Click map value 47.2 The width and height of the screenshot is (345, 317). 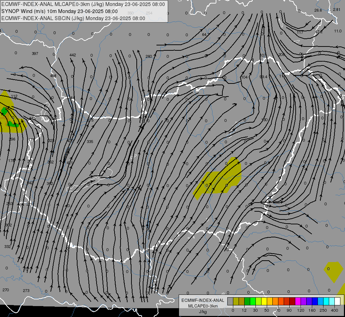pyautogui.click(x=319, y=32)
